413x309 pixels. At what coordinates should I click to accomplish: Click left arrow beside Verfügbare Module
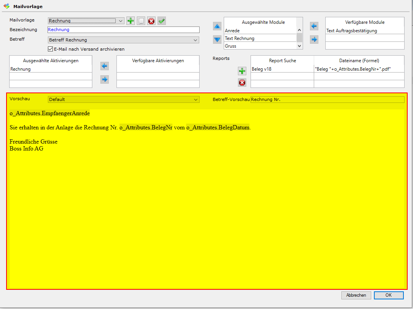tap(314, 26)
